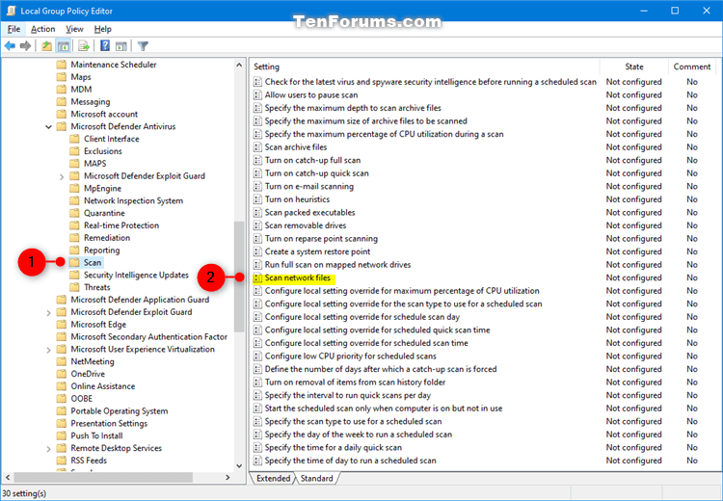723x501 pixels.
Task: Click the Quarantine folder icon
Action: click(x=74, y=213)
